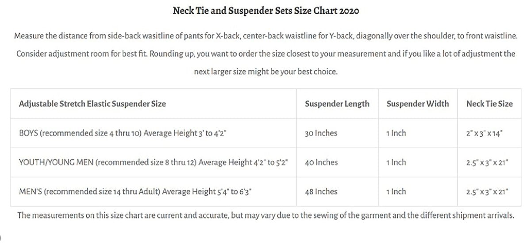Click the YOUTH/YOUNG MEN size description cell

pos(154,163)
